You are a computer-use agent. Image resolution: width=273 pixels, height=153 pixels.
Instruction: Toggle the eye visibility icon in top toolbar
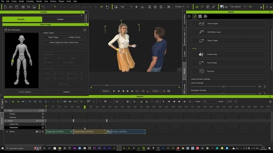tap(102, 7)
